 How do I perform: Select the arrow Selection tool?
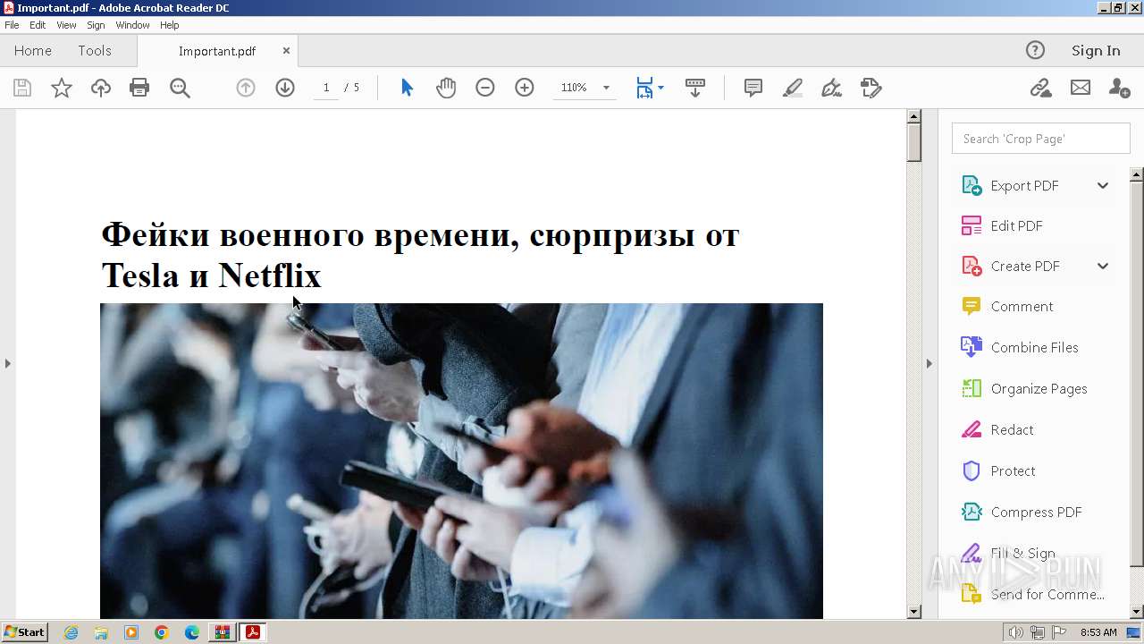[408, 88]
